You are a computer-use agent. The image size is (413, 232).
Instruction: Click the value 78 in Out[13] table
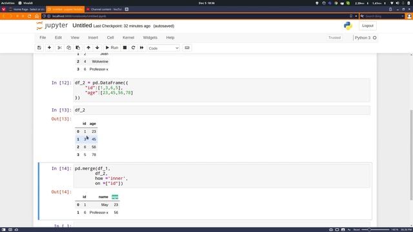[94, 155]
